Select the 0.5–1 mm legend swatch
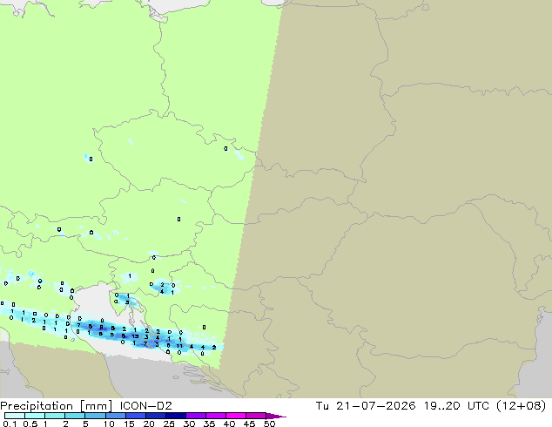The image size is (552, 427). (35, 416)
